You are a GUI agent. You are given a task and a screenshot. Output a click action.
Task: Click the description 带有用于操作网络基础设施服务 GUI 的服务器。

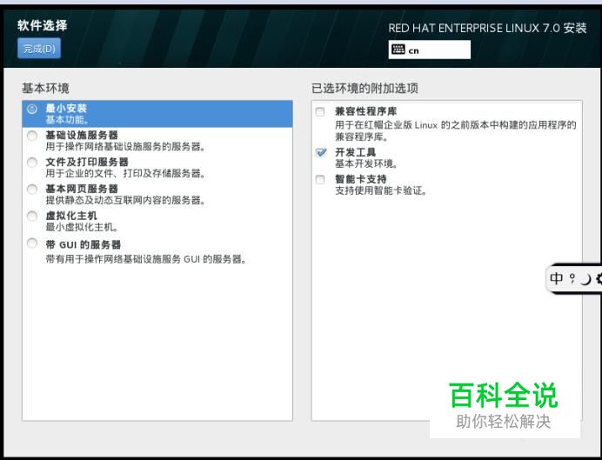(146, 259)
